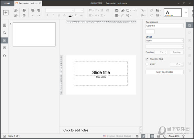
Task: Click the Insert Hyperlink icon
Action: (x=122, y=15)
